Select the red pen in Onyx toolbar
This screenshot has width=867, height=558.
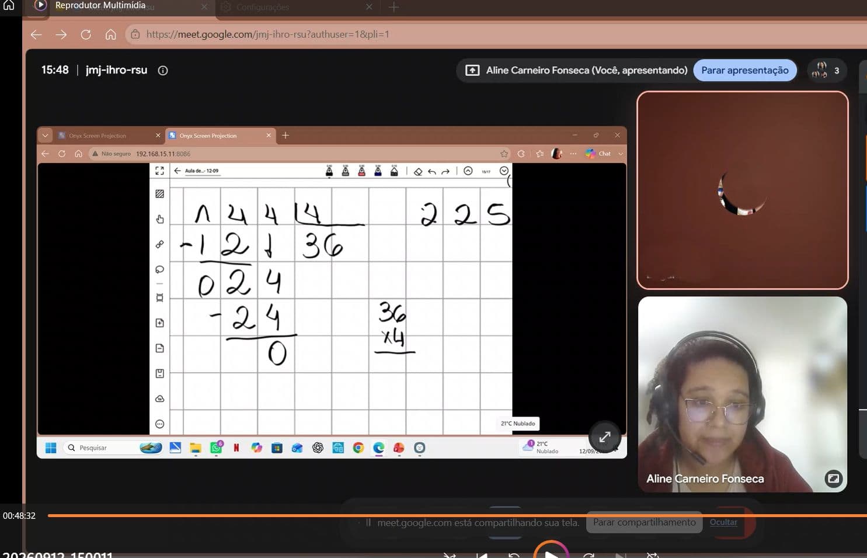362,171
